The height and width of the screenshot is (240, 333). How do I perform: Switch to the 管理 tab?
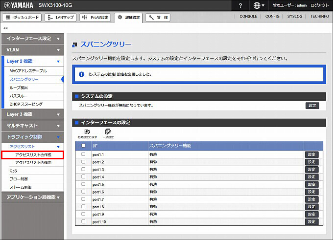[158, 18]
